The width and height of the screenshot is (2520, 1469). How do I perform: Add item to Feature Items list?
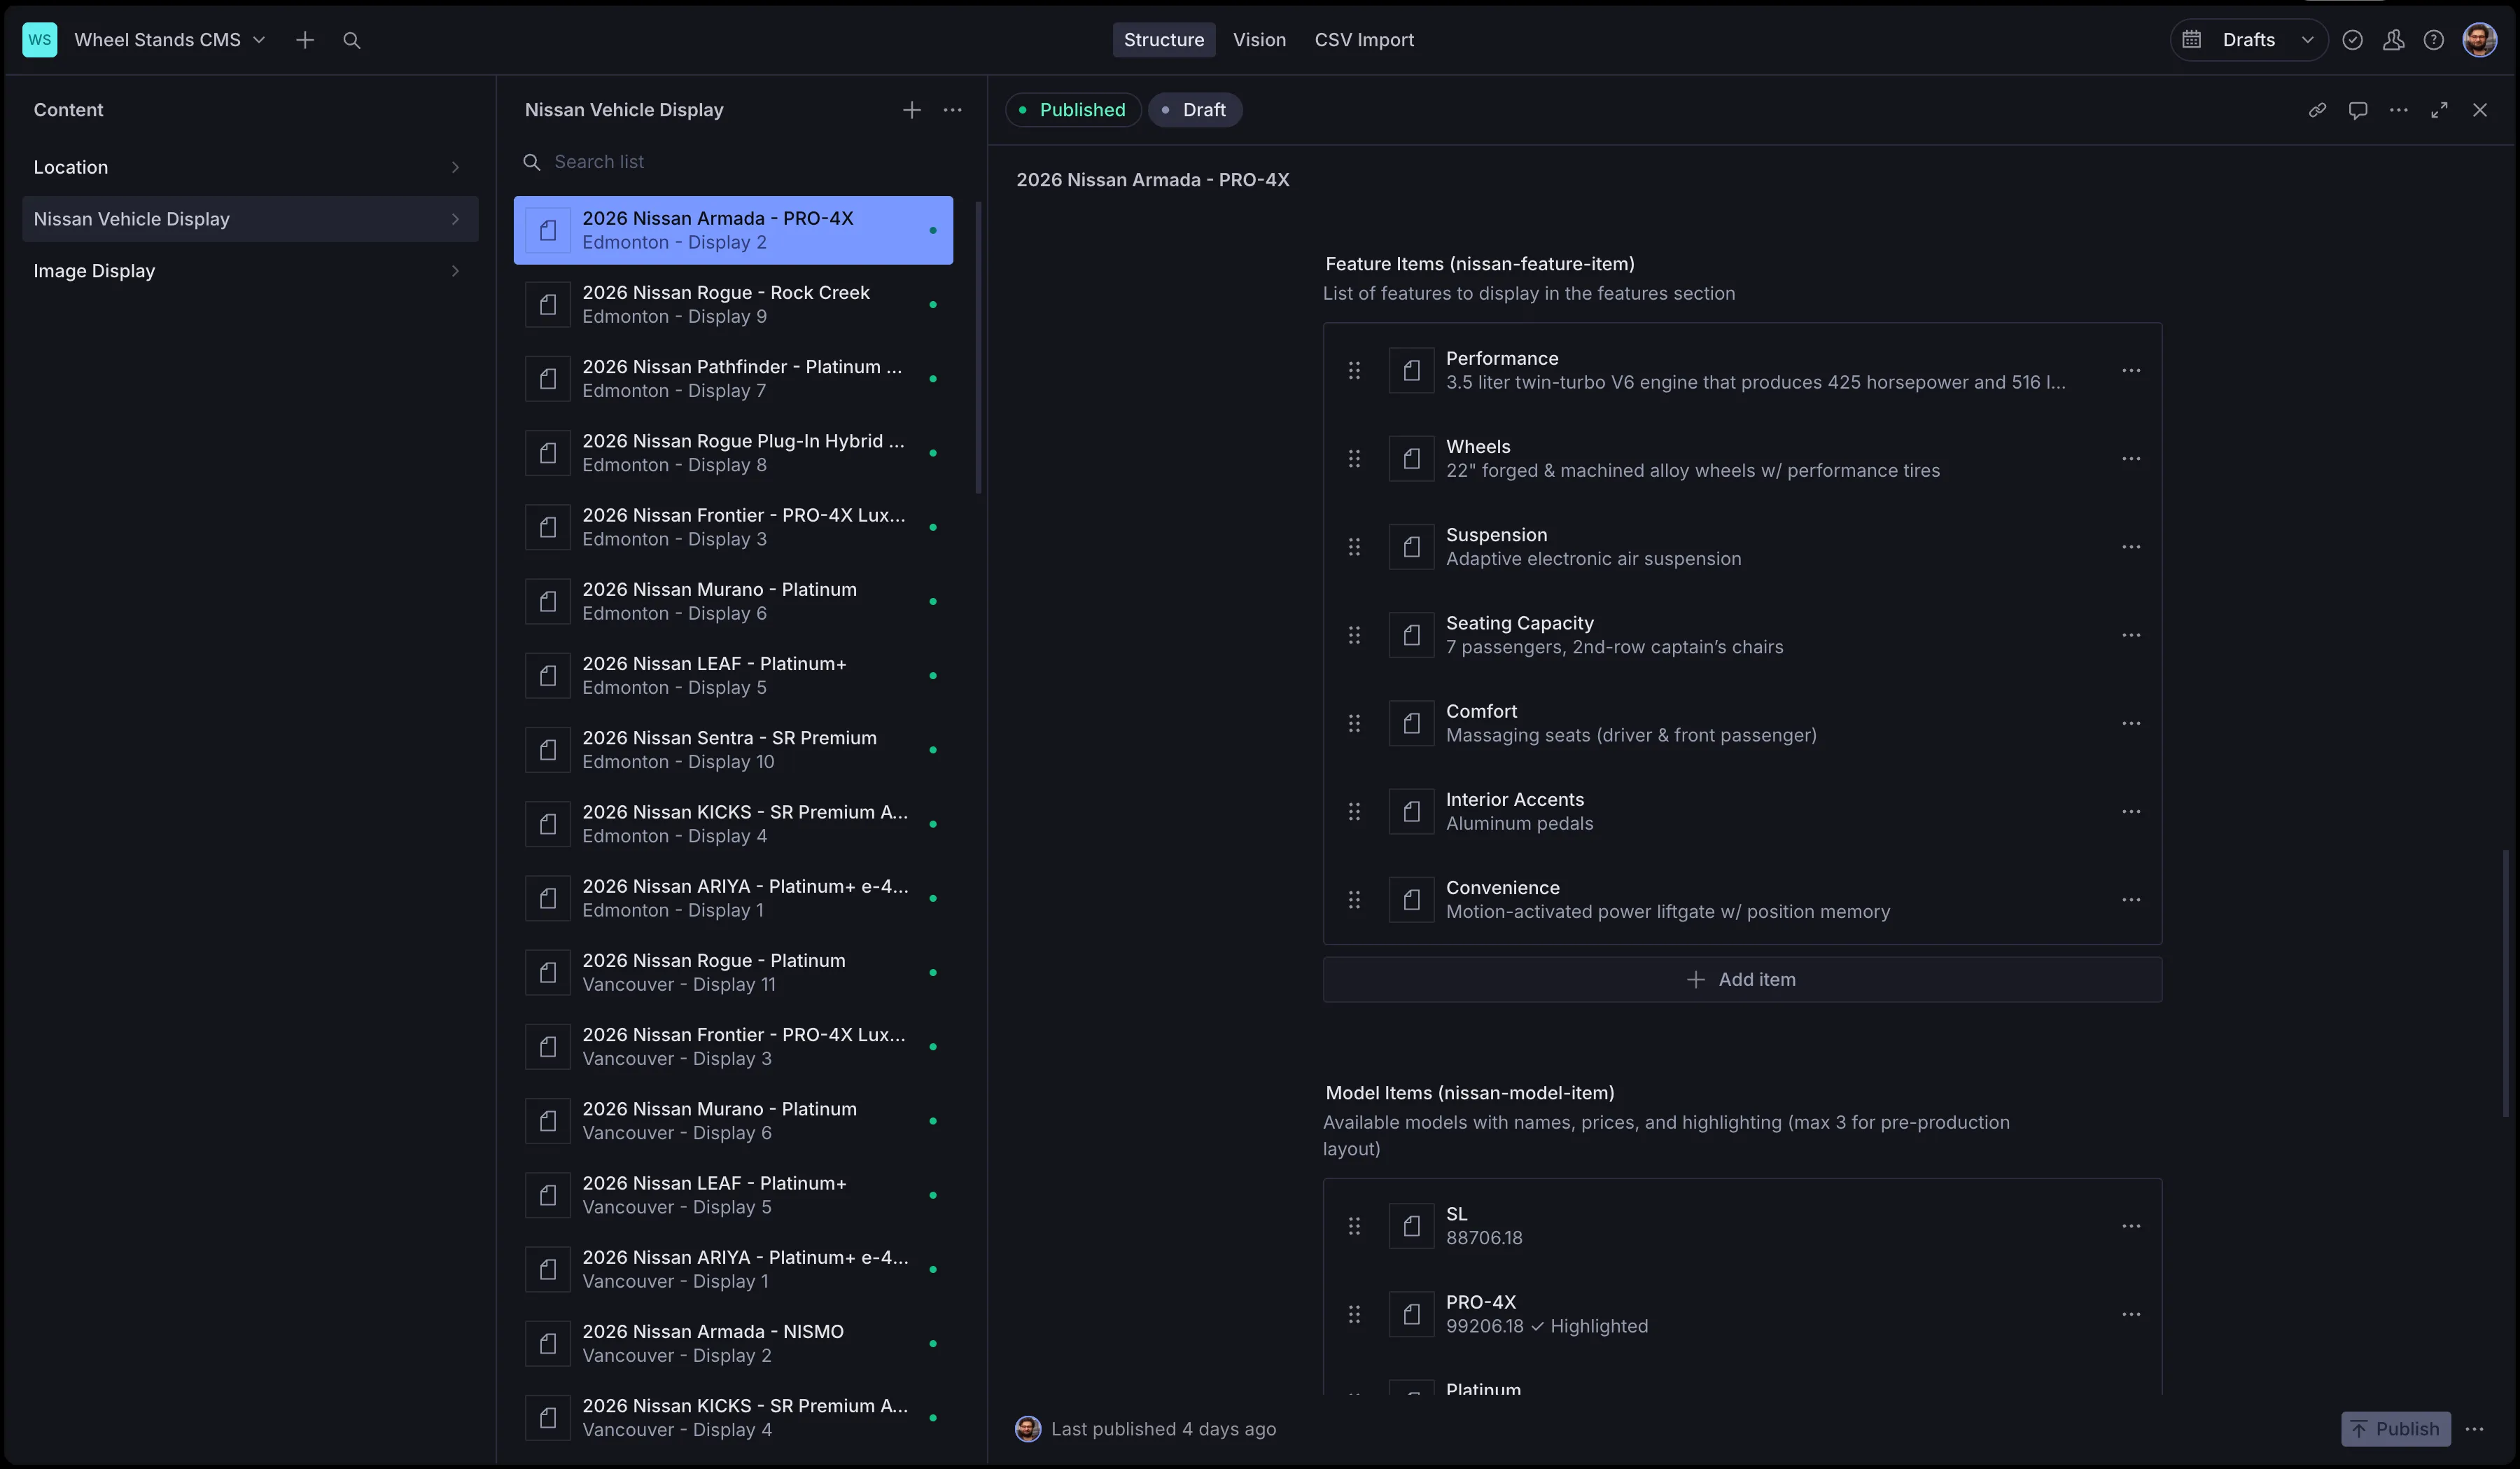(x=1742, y=980)
